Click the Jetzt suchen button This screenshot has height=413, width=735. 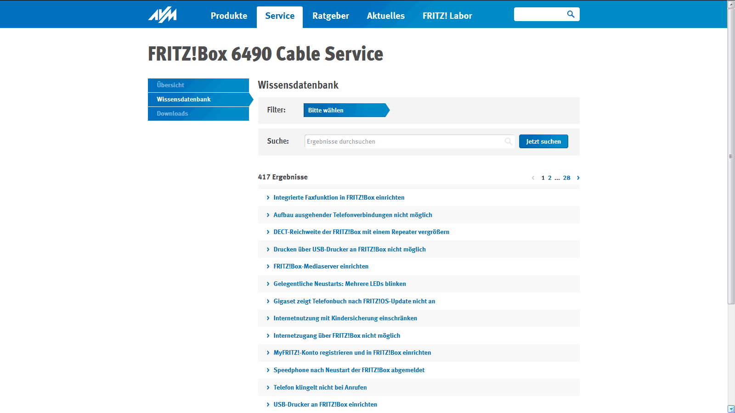tap(543, 141)
